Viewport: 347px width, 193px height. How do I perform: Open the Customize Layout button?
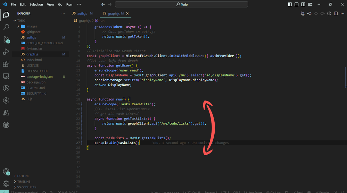point(310,5)
